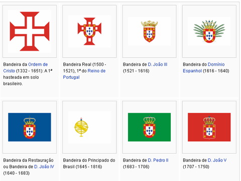Click the golden crown above João III shield
The height and width of the screenshot is (181, 241).
pos(149,24)
